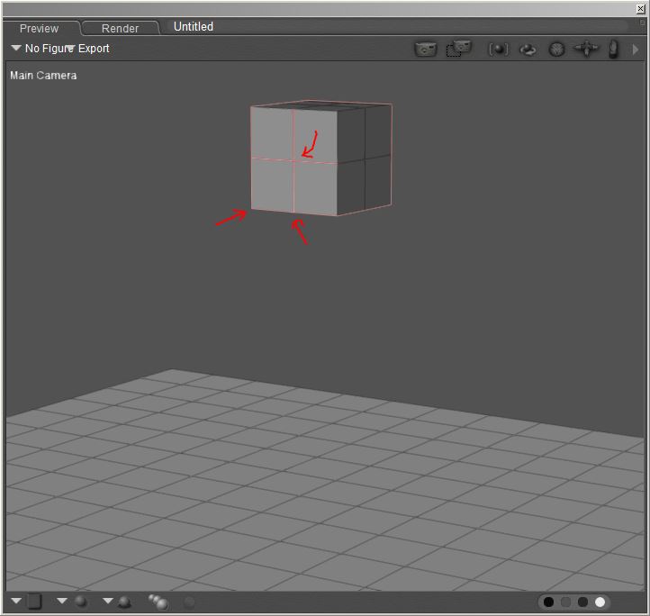650x616 pixels.
Task: Toggle the depth cue sphere icon
Action: coord(80,601)
